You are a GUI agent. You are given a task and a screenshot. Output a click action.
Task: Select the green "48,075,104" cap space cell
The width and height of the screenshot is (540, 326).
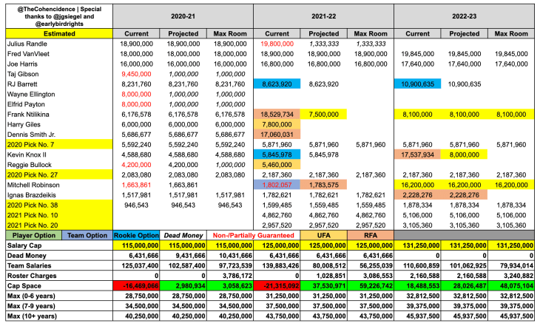coord(511,286)
